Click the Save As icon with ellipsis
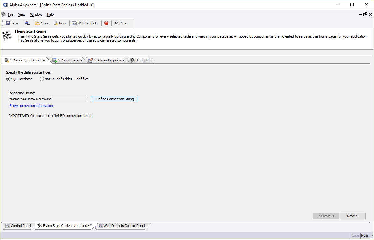 pyautogui.click(x=28, y=23)
